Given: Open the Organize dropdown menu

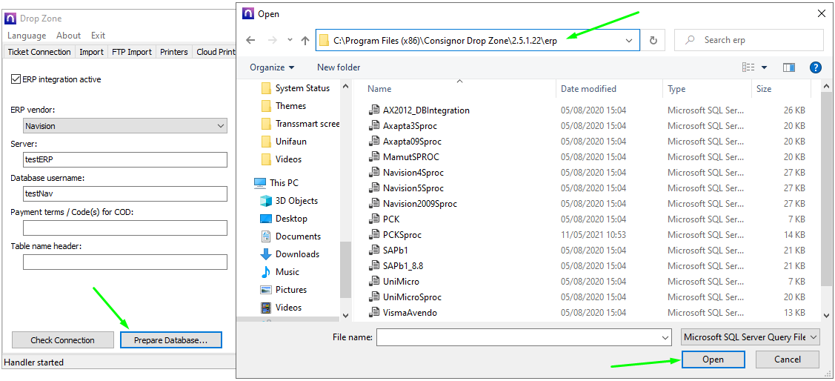Looking at the screenshot, I should [272, 67].
